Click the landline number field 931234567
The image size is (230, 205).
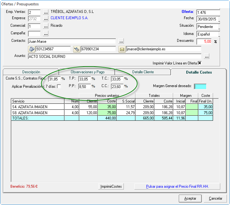pos(53,49)
